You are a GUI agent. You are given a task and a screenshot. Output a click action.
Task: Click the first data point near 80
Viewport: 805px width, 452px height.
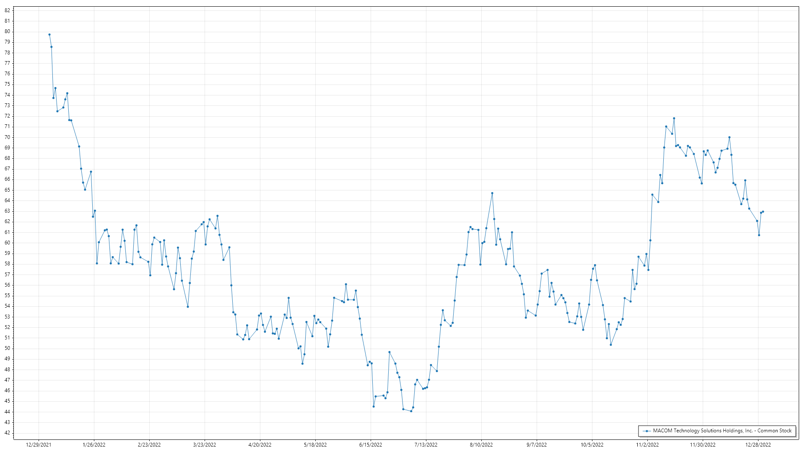(x=49, y=35)
